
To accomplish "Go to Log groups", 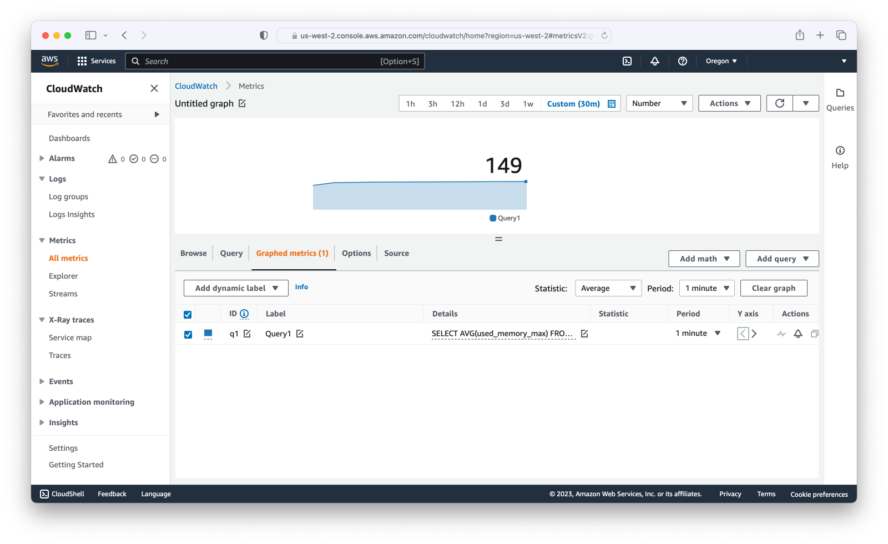I will [x=68, y=197].
